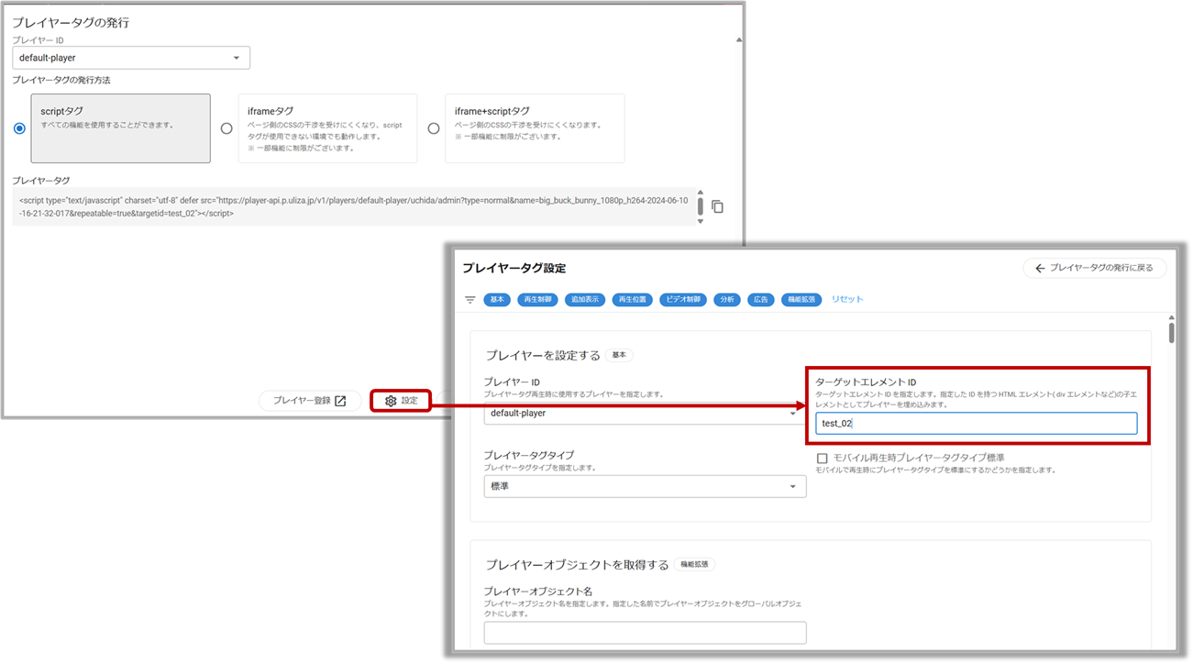The width and height of the screenshot is (1193, 664).
Task: Click the プレイヤーオブジェクト名 input field
Action: tap(645, 633)
